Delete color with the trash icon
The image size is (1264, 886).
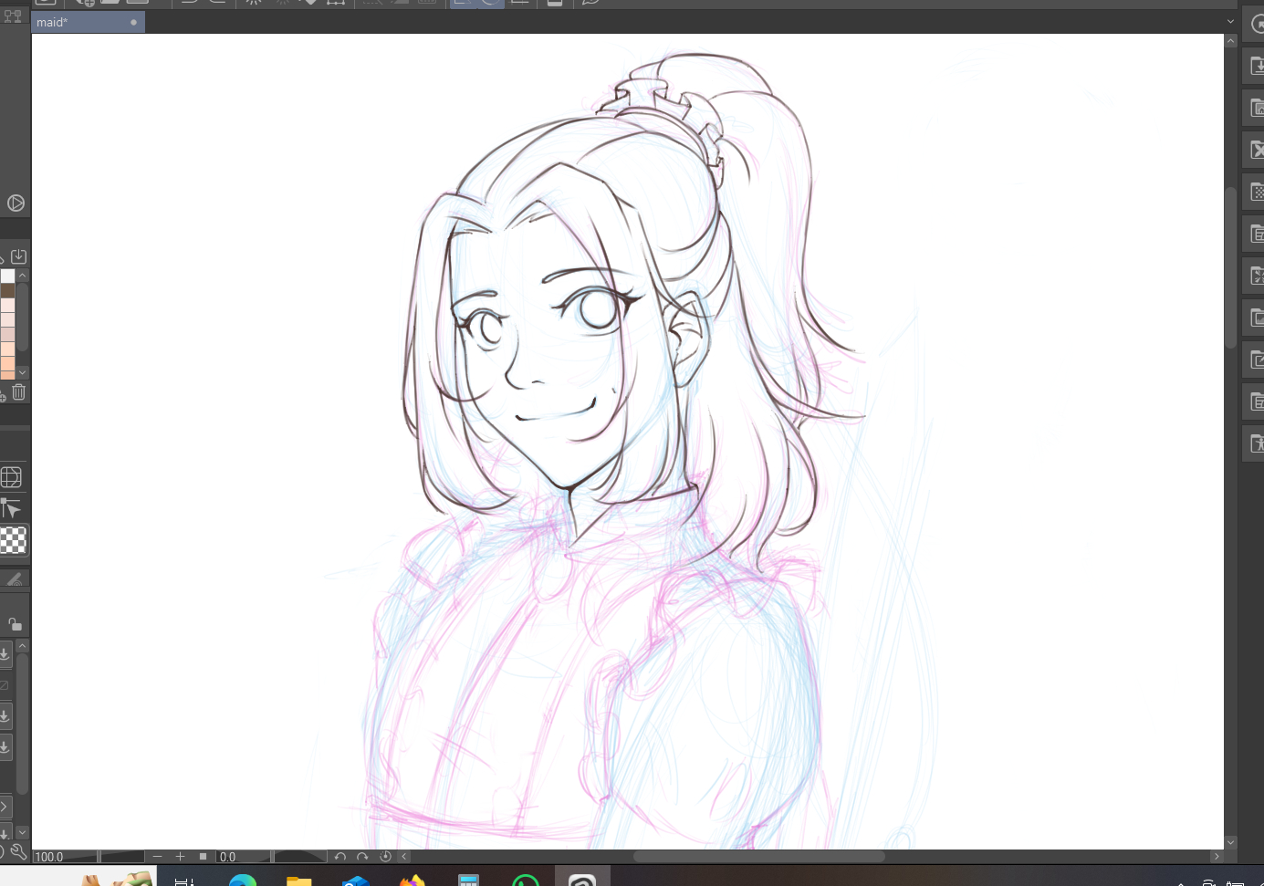[x=18, y=392]
